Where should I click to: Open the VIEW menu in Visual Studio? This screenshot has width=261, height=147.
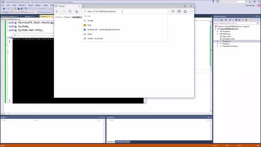click(14, 5)
